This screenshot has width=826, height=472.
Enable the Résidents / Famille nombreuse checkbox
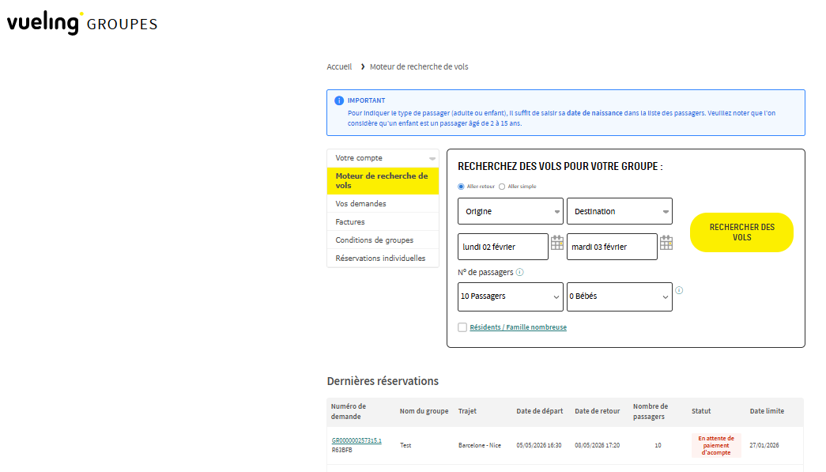point(462,327)
